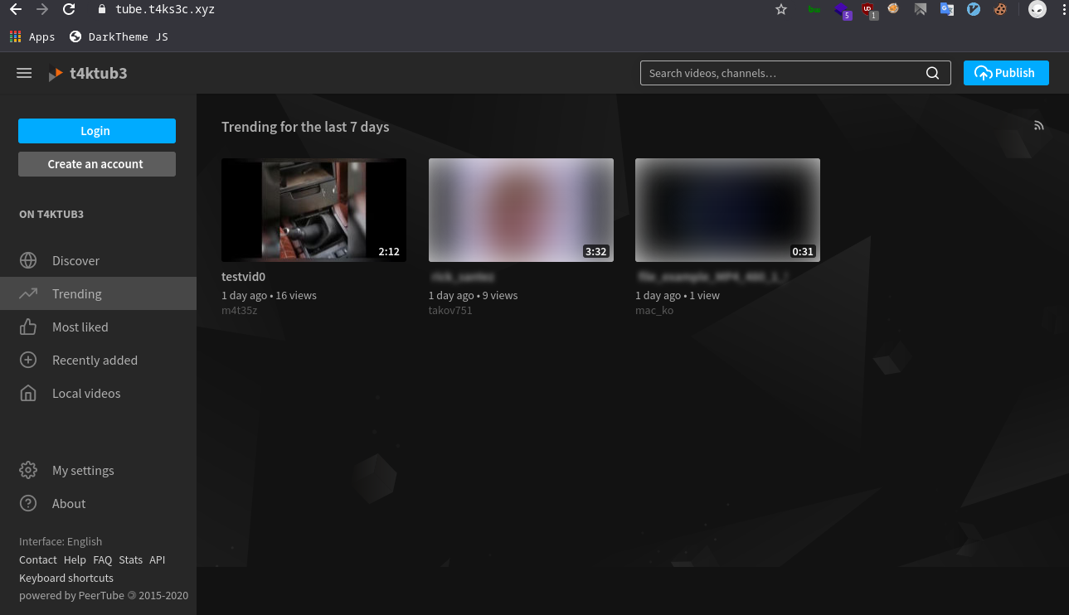Image resolution: width=1069 pixels, height=615 pixels.
Task: Open the m4t35z channel link
Action: 240,310
